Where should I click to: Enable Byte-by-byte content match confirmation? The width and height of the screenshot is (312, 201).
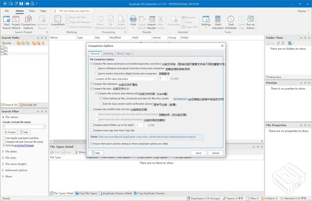pyautogui.click(x=100, y=104)
